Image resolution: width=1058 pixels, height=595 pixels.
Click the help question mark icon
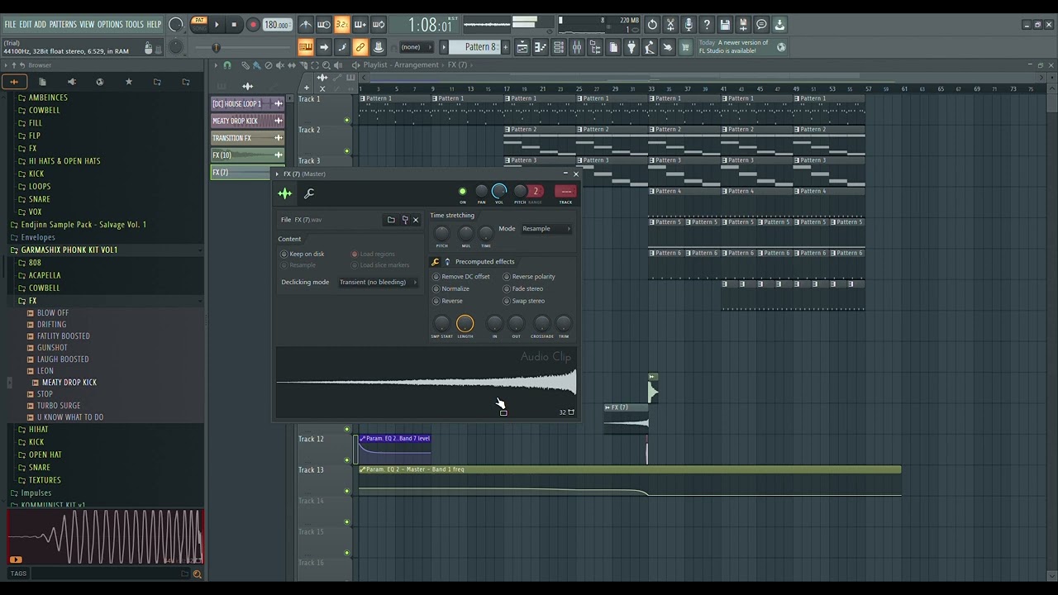click(707, 25)
